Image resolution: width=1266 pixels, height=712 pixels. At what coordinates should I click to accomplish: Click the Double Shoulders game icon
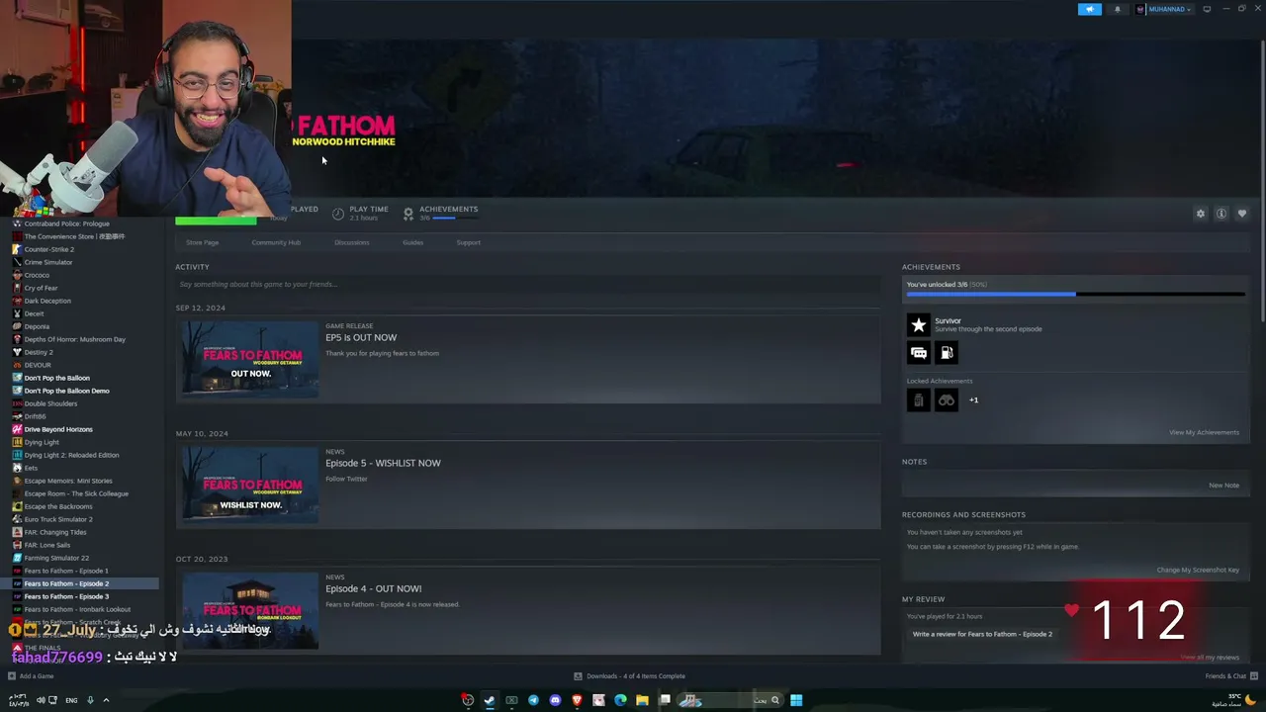[x=17, y=403]
